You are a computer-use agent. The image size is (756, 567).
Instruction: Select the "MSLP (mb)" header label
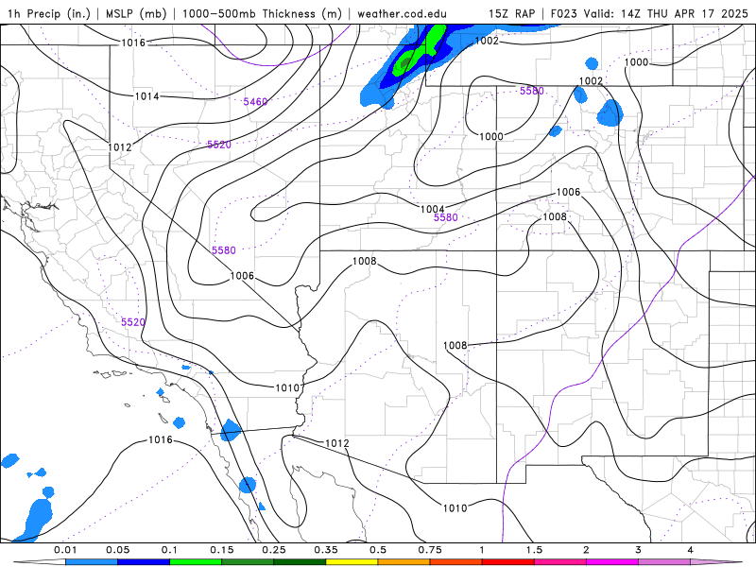[136, 14]
